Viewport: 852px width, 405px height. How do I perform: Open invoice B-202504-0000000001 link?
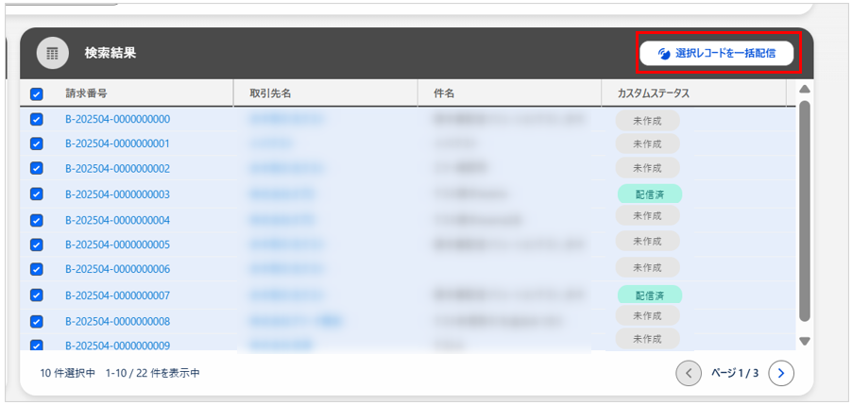click(117, 143)
